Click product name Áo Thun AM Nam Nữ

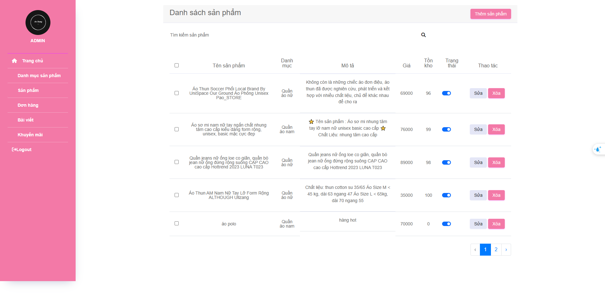(229, 195)
